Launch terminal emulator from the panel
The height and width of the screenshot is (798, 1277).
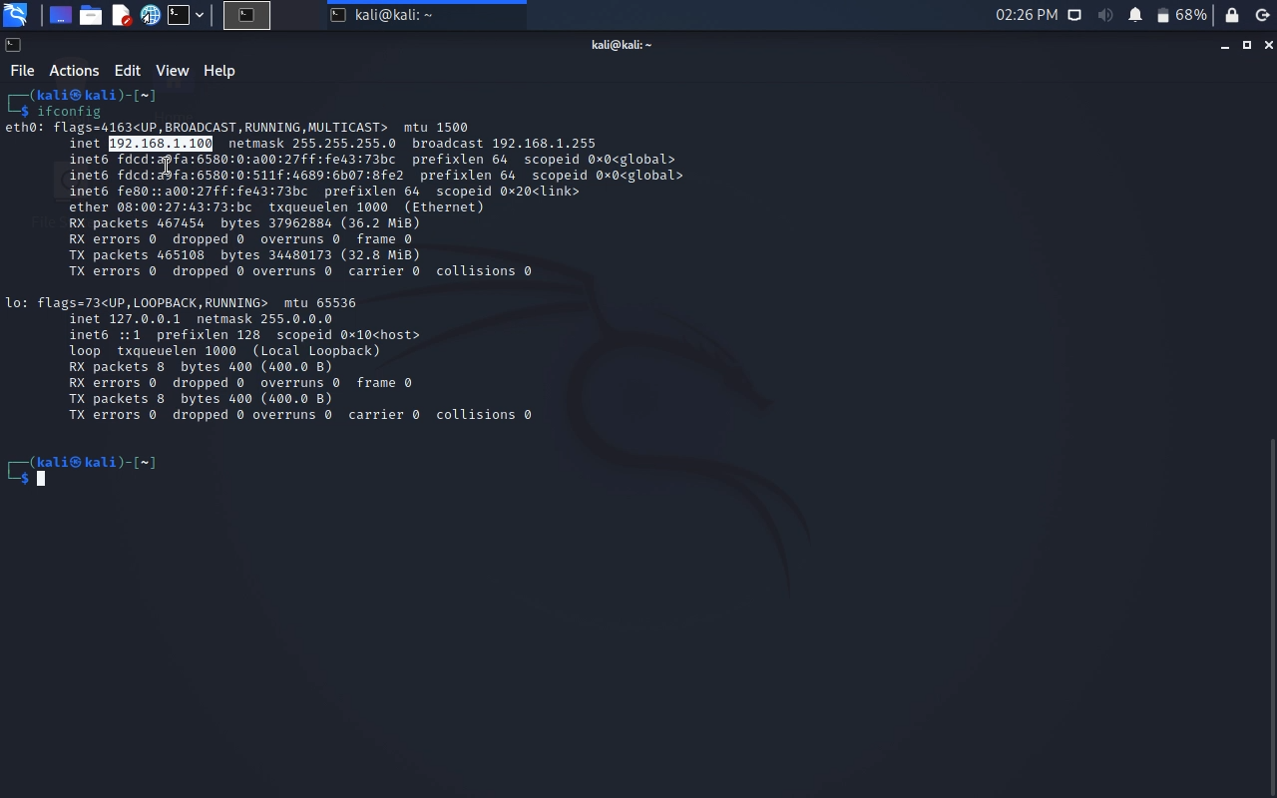click(179, 15)
